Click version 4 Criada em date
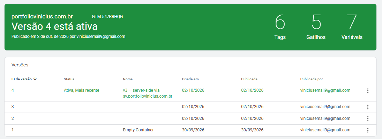 pyautogui.click(x=193, y=90)
